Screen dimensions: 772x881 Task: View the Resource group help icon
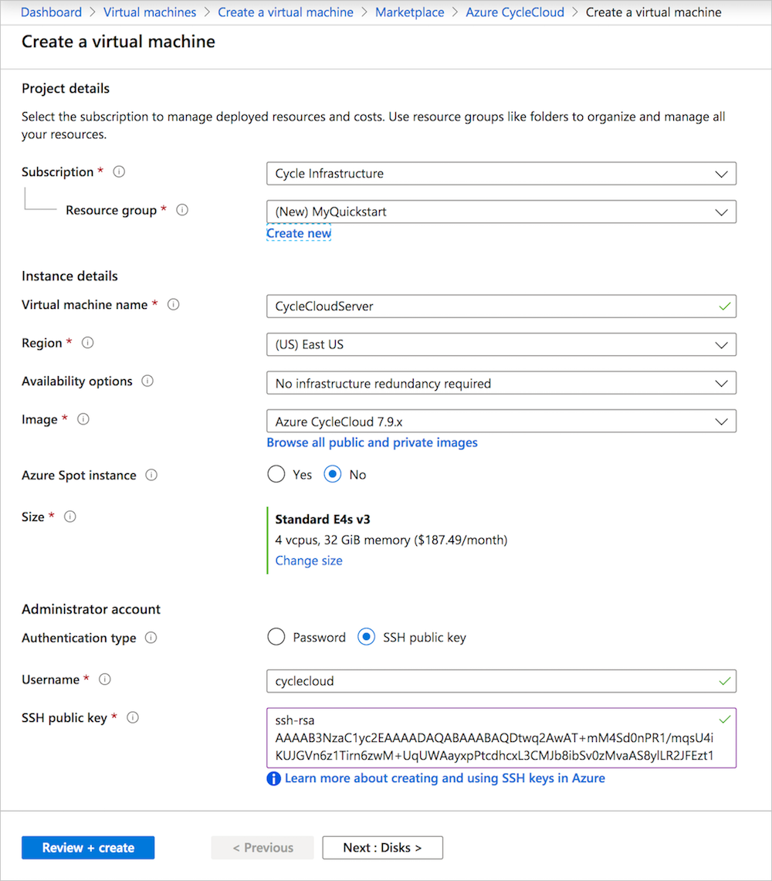[182, 209]
